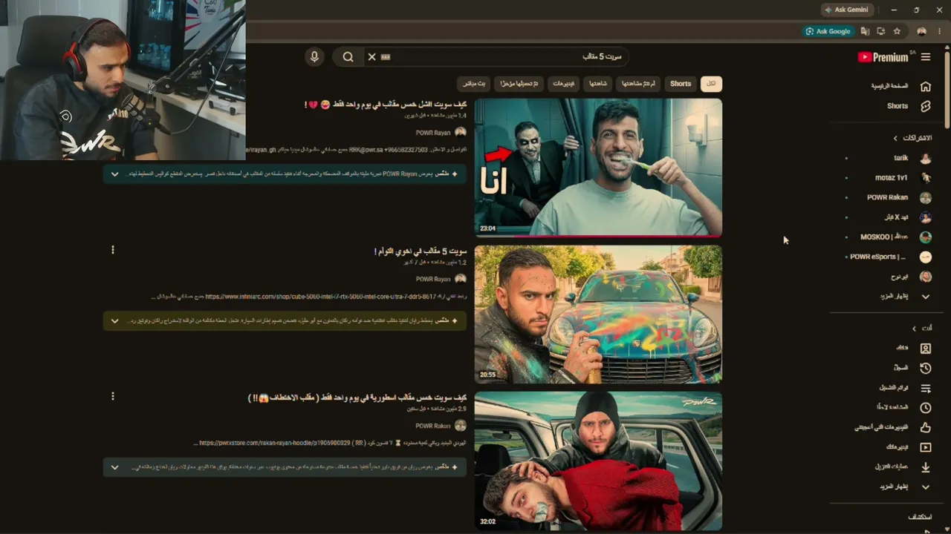
Task: Click the Ask Google button in the address bar
Action: click(828, 31)
